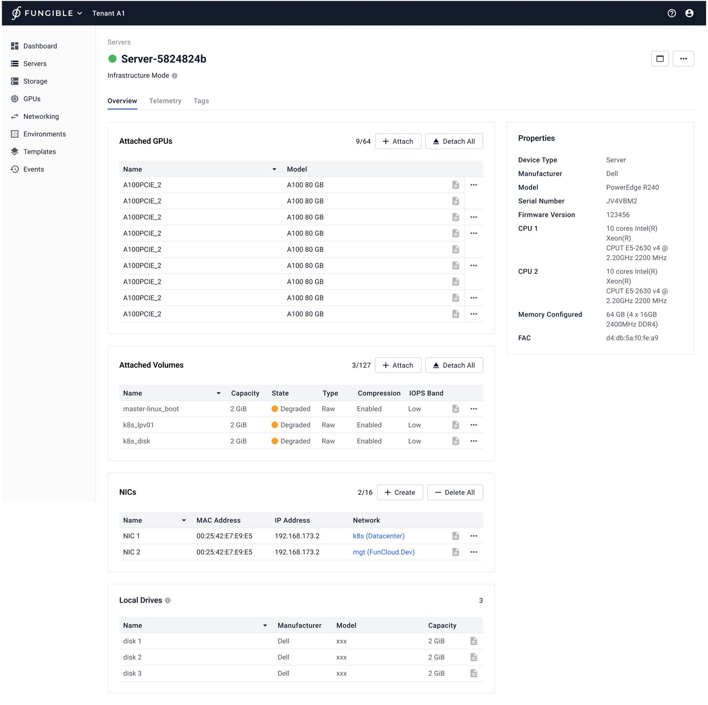Image resolution: width=708 pixels, height=705 pixels.
Task: Go to GPUs in the sidebar
Action: coord(32,99)
